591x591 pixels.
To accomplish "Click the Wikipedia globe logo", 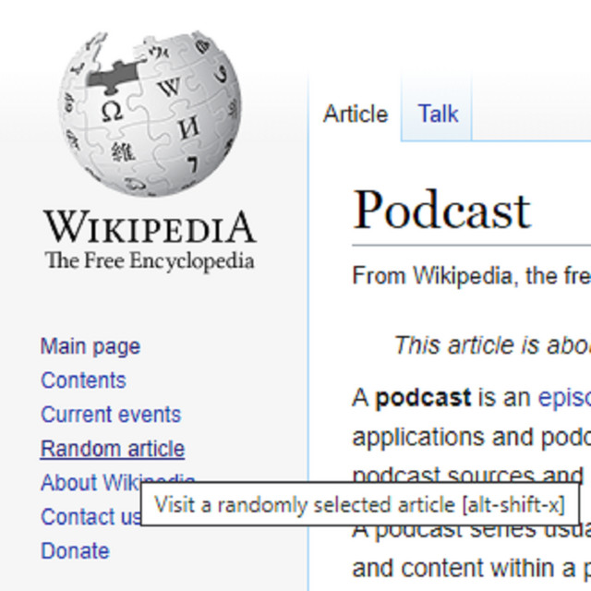I will click(150, 113).
